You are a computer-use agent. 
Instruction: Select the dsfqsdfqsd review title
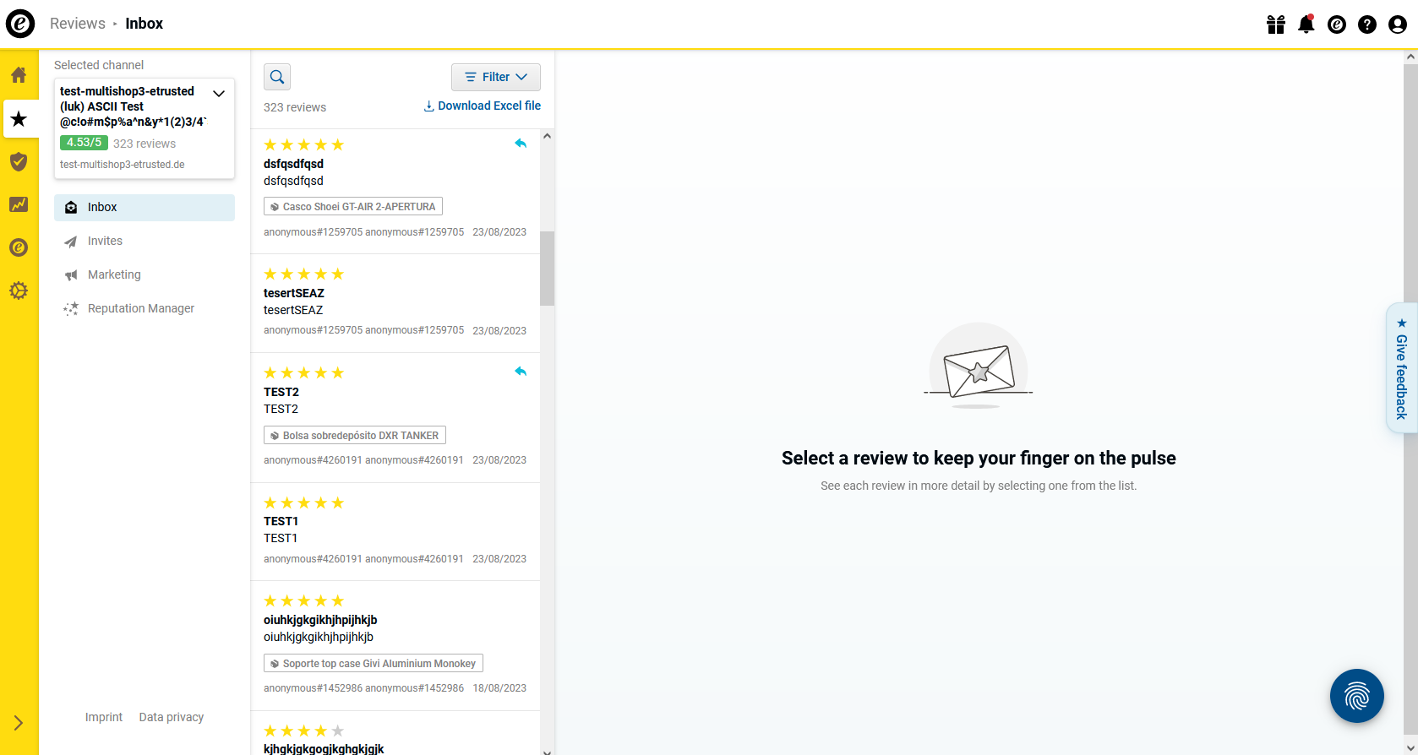tap(293, 164)
